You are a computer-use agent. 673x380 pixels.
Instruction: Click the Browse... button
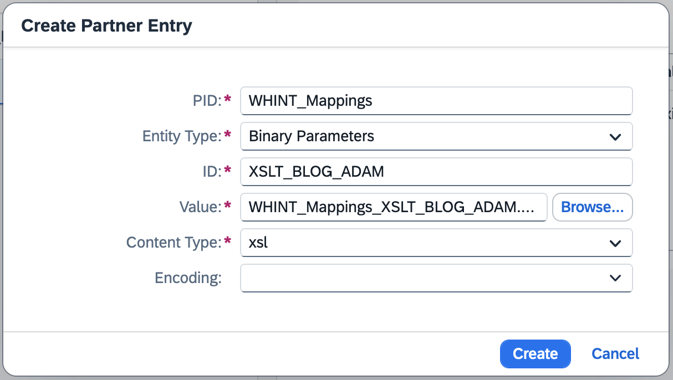[593, 207]
